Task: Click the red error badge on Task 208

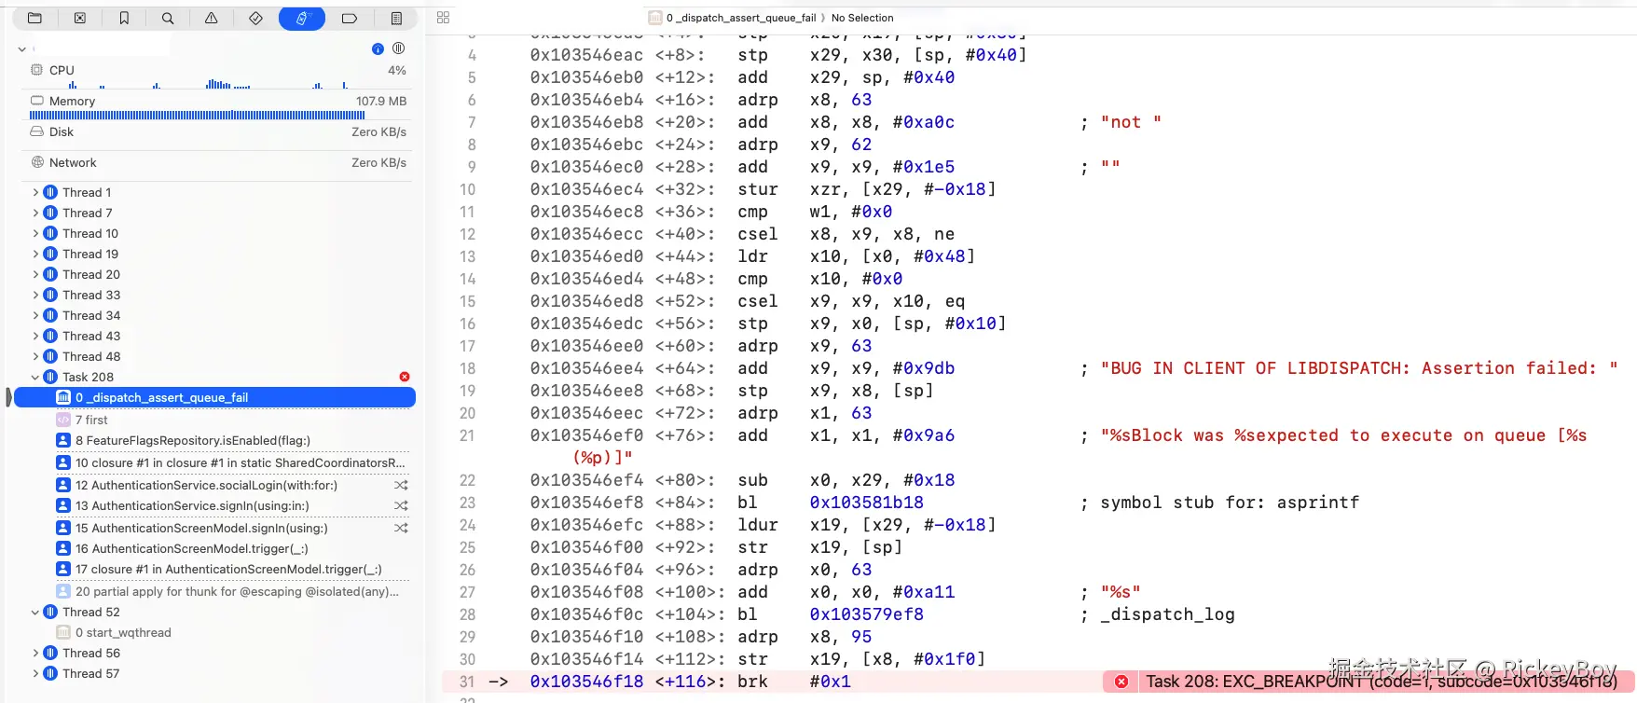Action: 405,377
